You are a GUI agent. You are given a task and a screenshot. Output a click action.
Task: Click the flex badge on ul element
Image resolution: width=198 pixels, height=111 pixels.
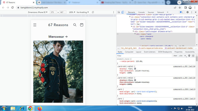(x=138, y=24)
